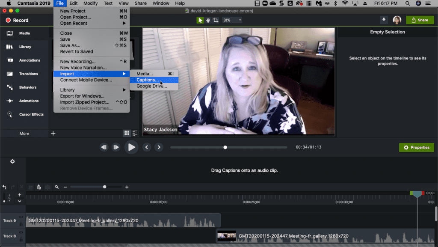Click the Cut scissors icon
Viewport: 438px width, 247px height.
click(21, 187)
